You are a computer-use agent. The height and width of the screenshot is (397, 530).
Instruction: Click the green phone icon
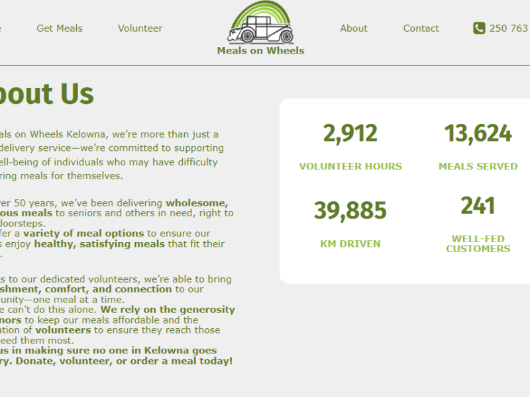(x=479, y=28)
